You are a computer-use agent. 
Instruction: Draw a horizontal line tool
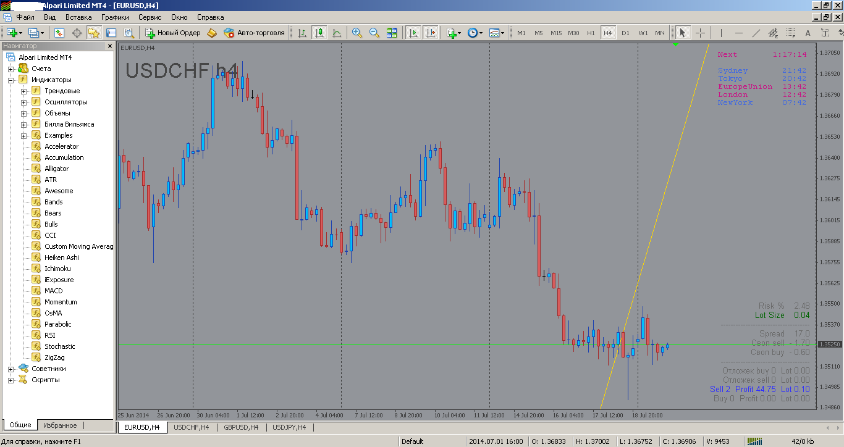(x=739, y=33)
